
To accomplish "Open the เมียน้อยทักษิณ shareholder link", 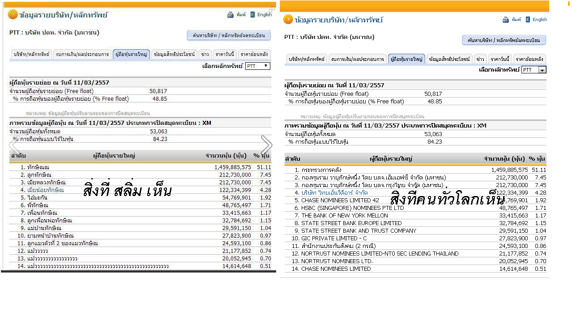I will (x=45, y=190).
